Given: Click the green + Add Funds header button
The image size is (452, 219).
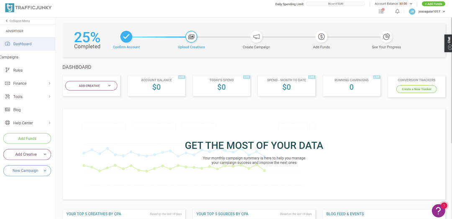Looking at the screenshot, I should pos(433,4).
